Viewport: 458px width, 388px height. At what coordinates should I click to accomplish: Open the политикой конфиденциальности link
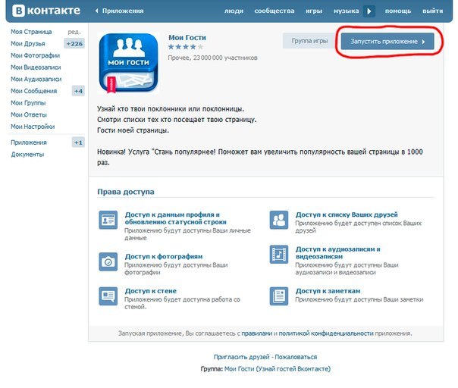coord(327,333)
